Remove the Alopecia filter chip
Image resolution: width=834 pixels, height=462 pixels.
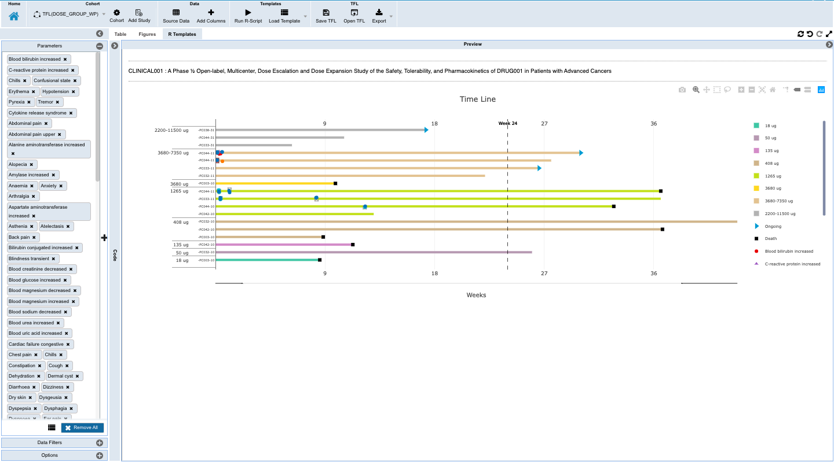click(x=32, y=164)
